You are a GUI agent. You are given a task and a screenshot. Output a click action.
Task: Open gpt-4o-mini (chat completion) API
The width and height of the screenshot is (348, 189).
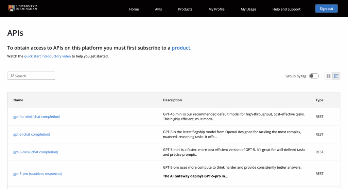point(37,117)
